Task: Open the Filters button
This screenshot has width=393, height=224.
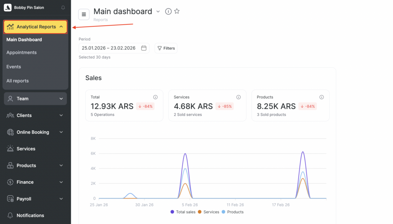Action: coord(166,48)
